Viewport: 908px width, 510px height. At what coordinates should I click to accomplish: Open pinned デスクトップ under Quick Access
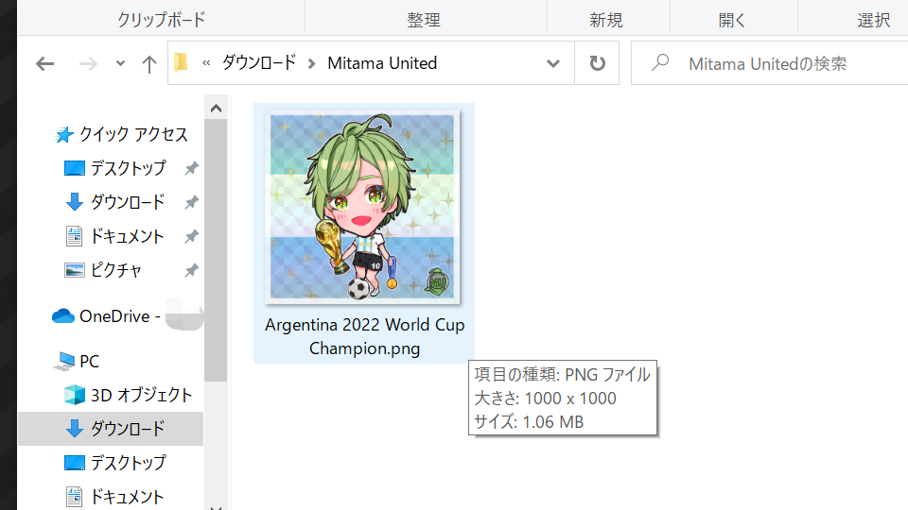129,168
